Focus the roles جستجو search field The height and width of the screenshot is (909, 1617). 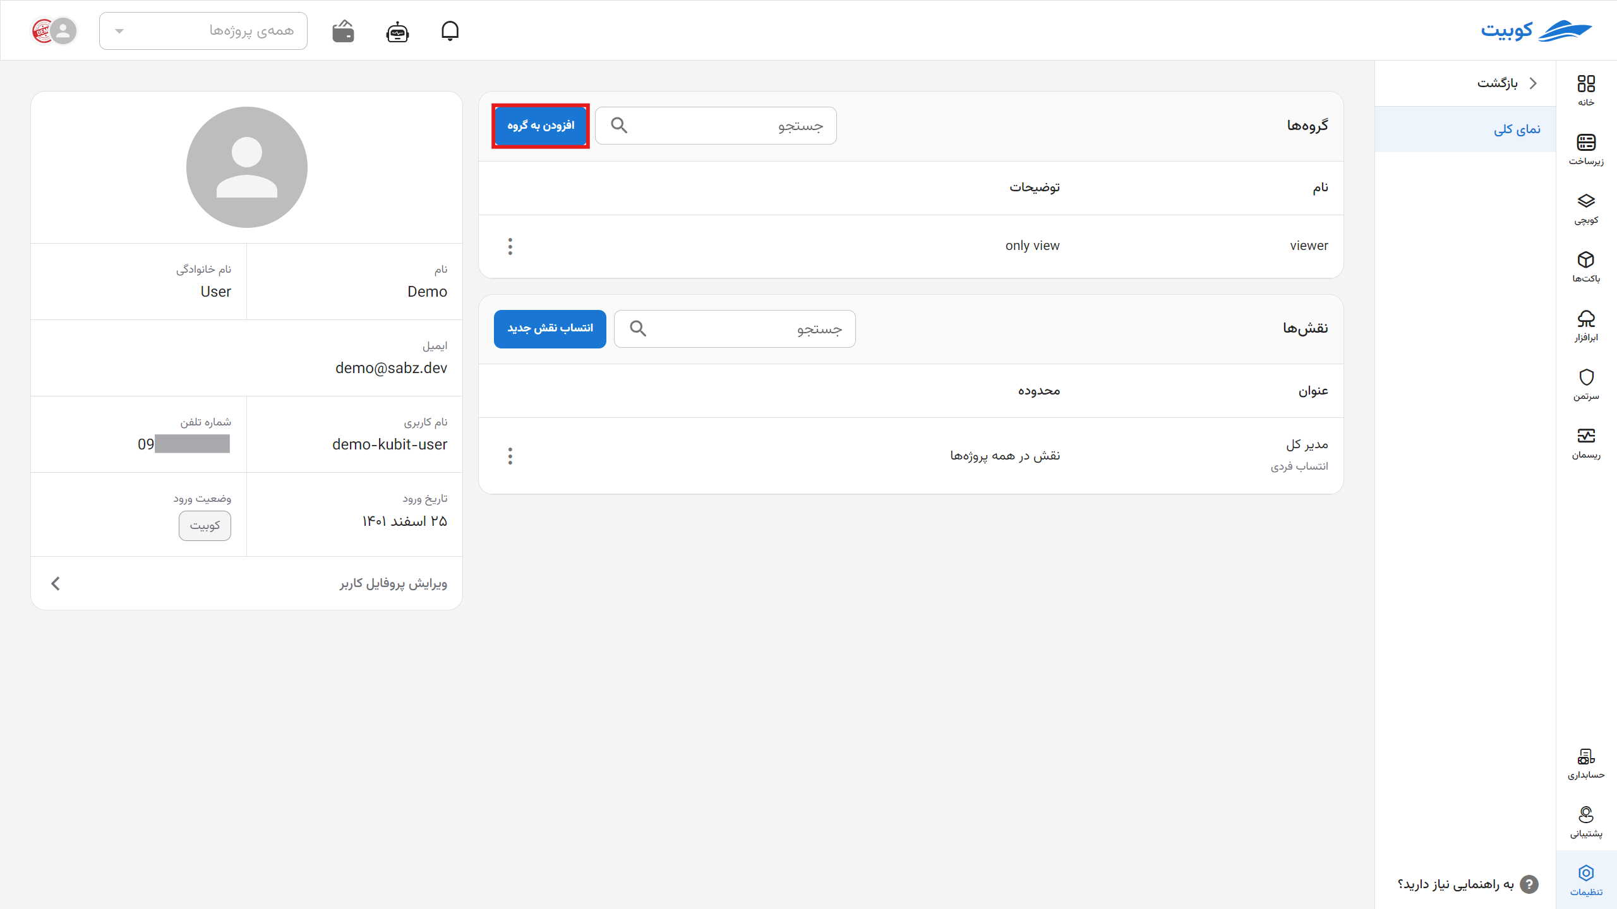point(735,328)
